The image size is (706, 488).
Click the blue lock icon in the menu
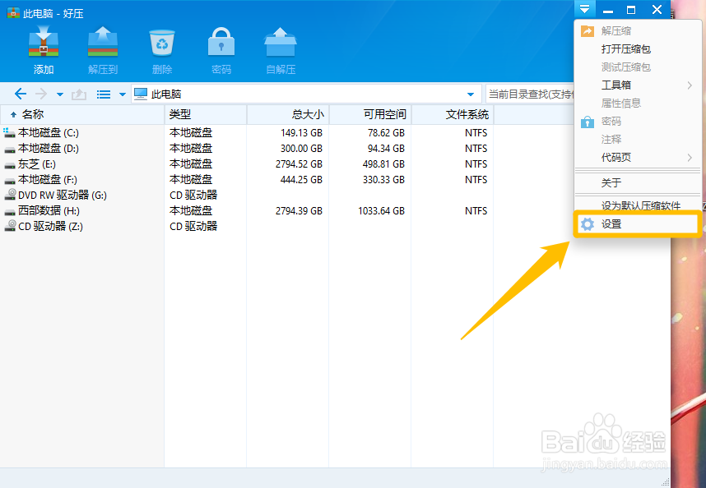[588, 122]
